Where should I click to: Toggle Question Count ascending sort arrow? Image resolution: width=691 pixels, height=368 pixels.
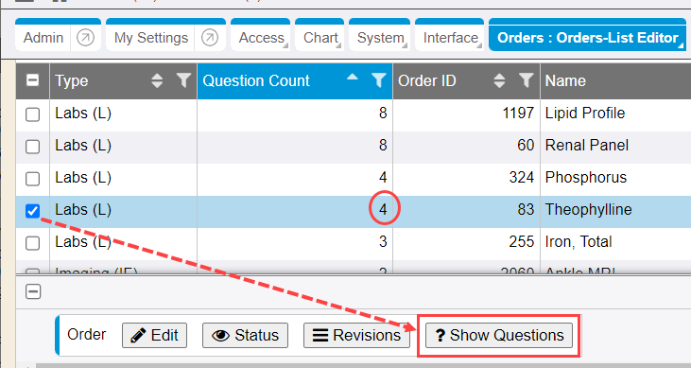[352, 77]
